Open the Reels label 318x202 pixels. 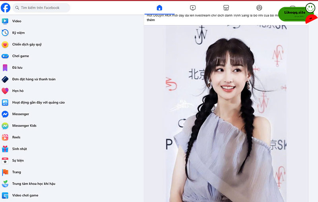pyautogui.click(x=16, y=137)
